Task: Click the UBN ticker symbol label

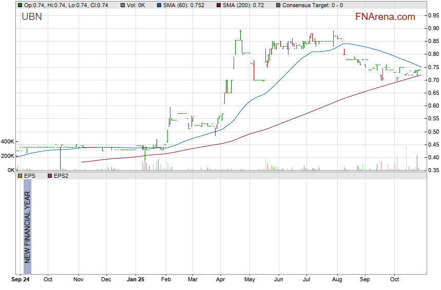Action: (32, 17)
